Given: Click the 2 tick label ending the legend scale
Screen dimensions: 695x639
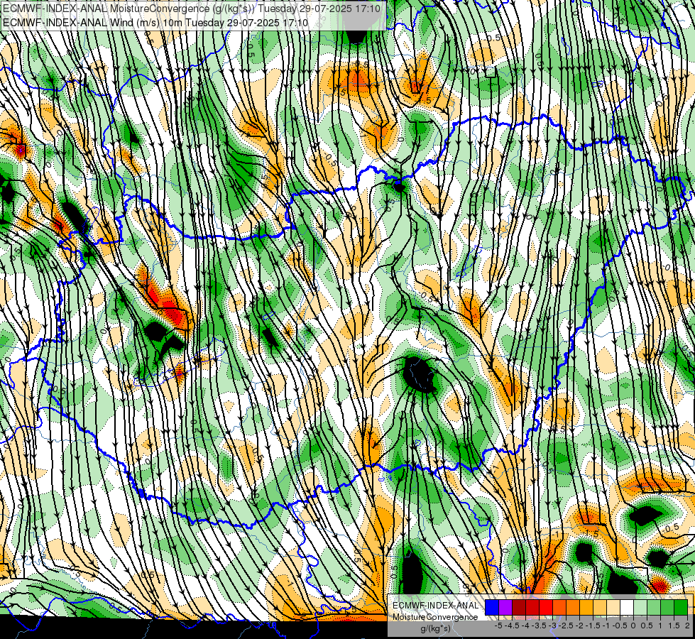Looking at the screenshot, I should pos(687,626).
